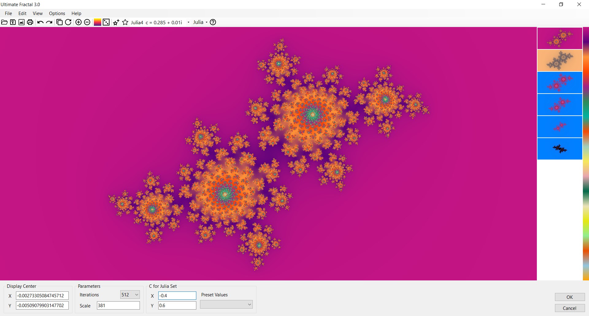Open the File menu
This screenshot has height=316, width=589.
[x=8, y=13]
